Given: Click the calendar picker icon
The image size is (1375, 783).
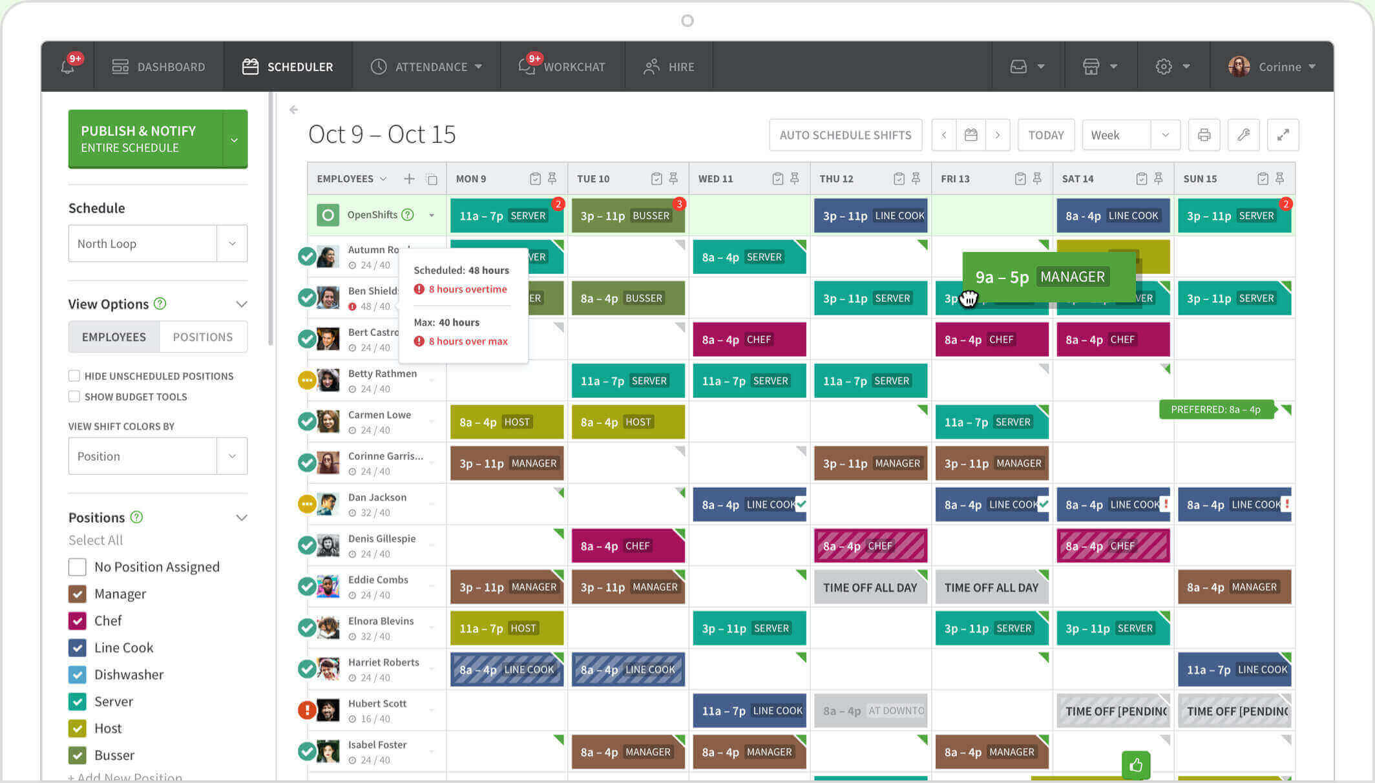Looking at the screenshot, I should tap(971, 135).
